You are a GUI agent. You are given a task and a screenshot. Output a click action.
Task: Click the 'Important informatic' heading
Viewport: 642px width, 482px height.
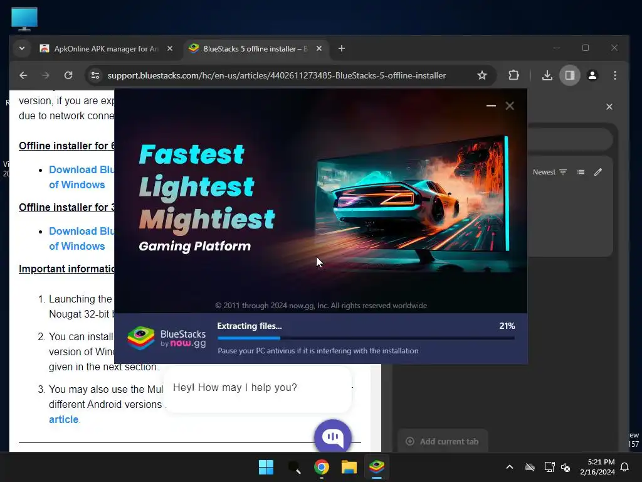tap(67, 269)
